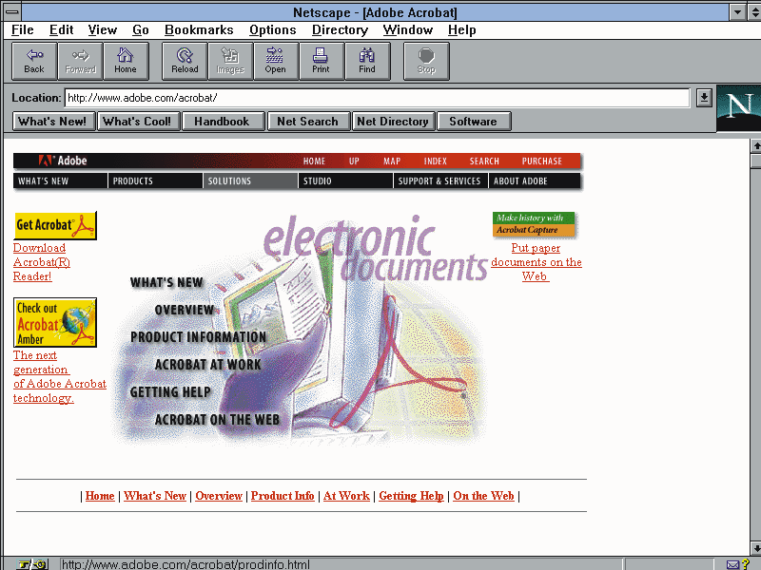Open the View menu
The height and width of the screenshot is (570, 761).
[103, 30]
